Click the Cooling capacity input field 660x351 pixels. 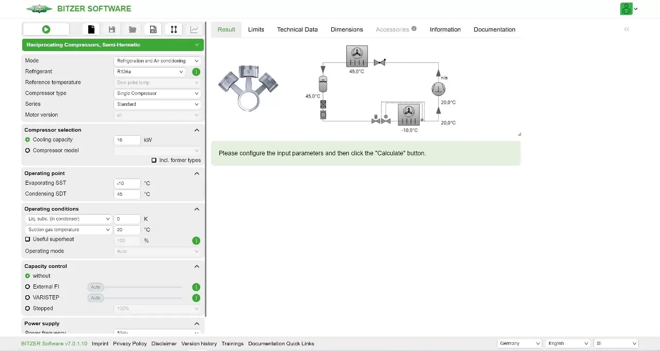(x=127, y=140)
